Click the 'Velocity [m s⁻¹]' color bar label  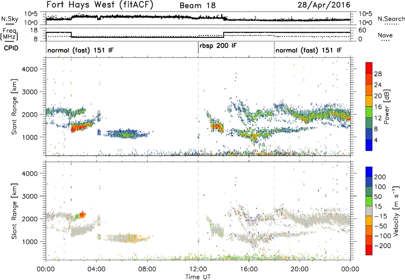[x=395, y=211]
